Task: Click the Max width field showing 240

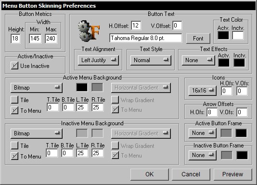Action: pyautogui.click(x=51, y=39)
